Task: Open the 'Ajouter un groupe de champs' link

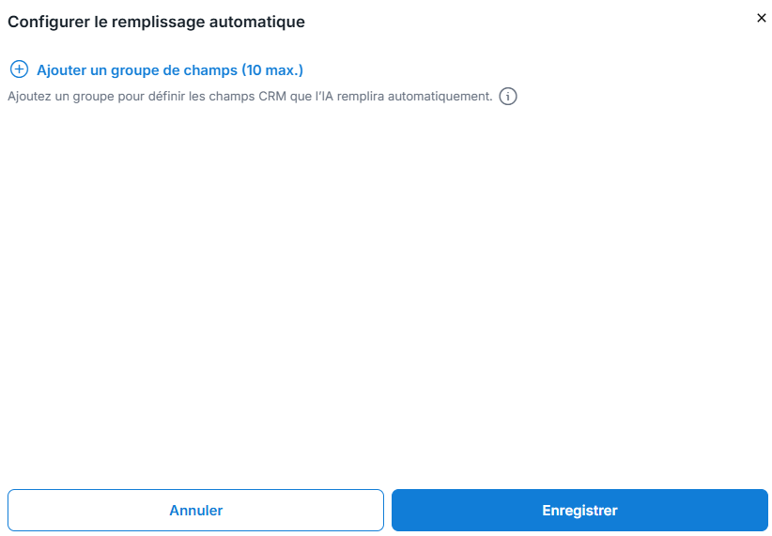Action: click(170, 69)
